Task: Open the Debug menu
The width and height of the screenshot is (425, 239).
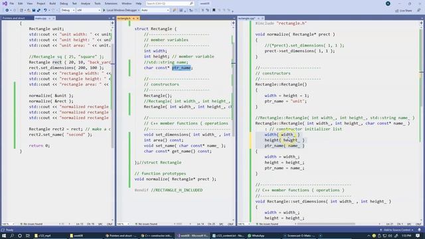Action: click(x=64, y=3)
